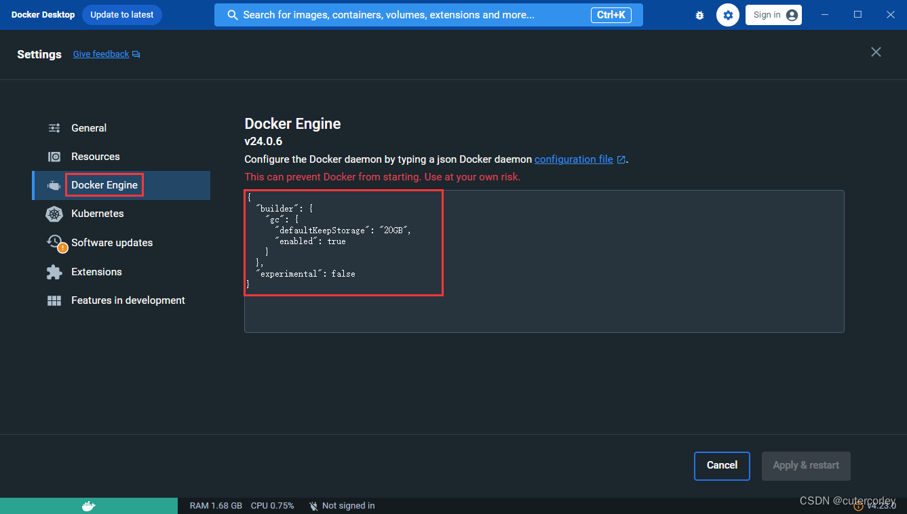Click the Software updates clock icon

[55, 242]
